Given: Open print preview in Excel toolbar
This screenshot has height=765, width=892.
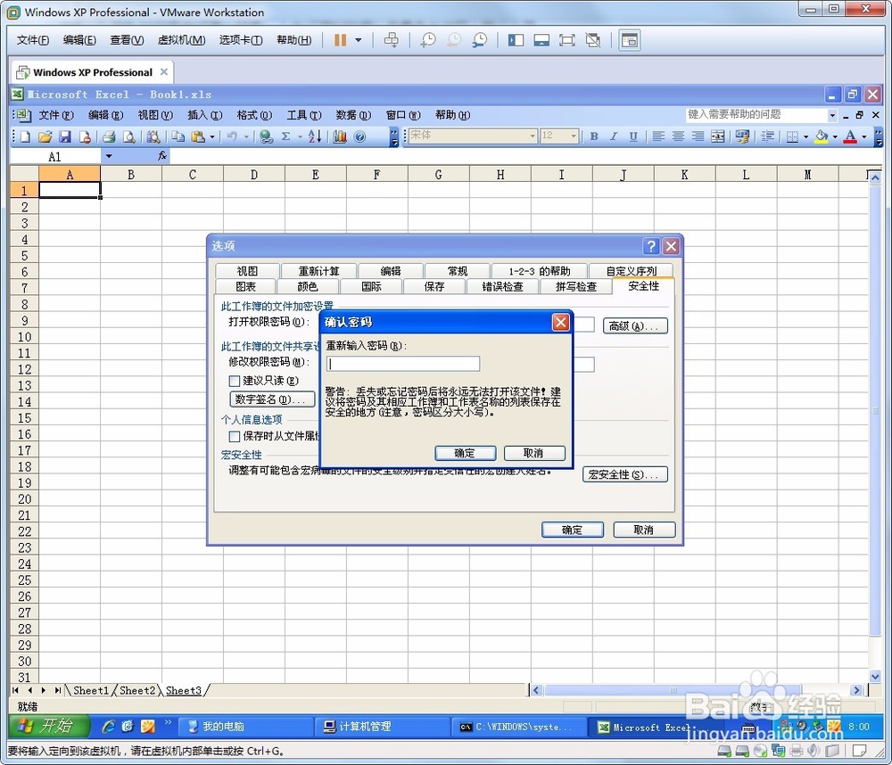Looking at the screenshot, I should pyautogui.click(x=129, y=136).
